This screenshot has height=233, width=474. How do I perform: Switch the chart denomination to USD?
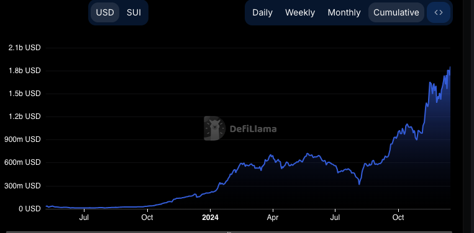point(105,12)
